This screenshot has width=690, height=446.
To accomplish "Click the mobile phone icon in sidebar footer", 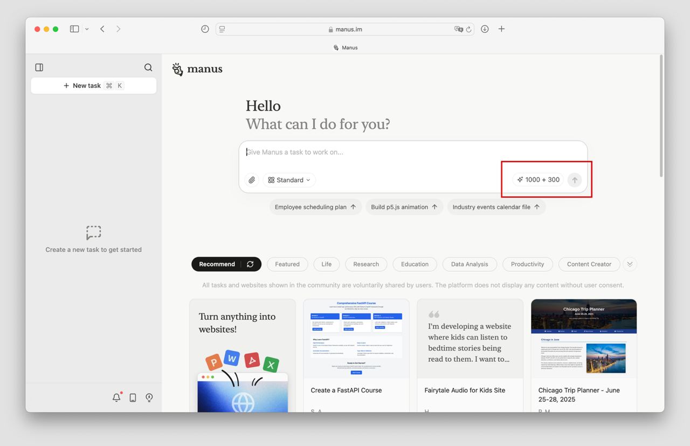I will tap(133, 397).
